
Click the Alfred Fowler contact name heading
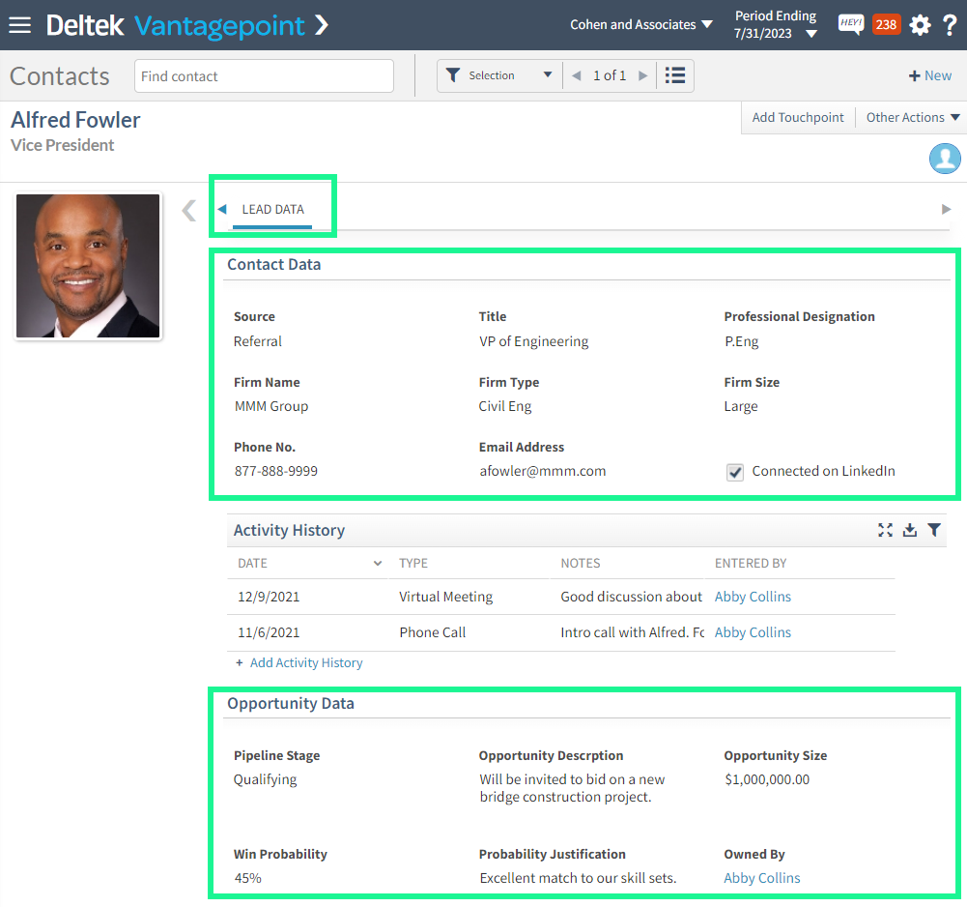pos(75,120)
